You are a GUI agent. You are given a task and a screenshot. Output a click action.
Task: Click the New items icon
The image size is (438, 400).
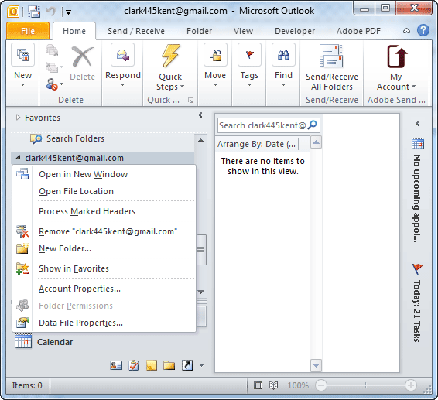23,55
